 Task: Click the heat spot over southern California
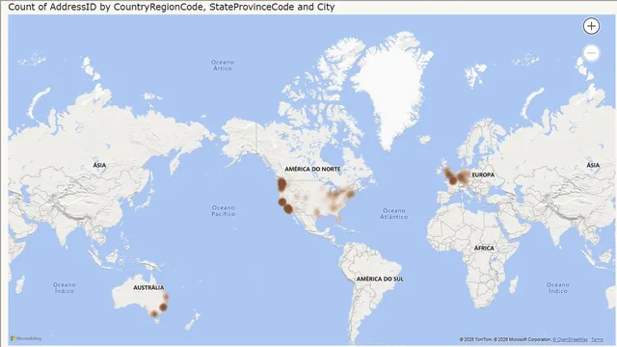[288, 209]
